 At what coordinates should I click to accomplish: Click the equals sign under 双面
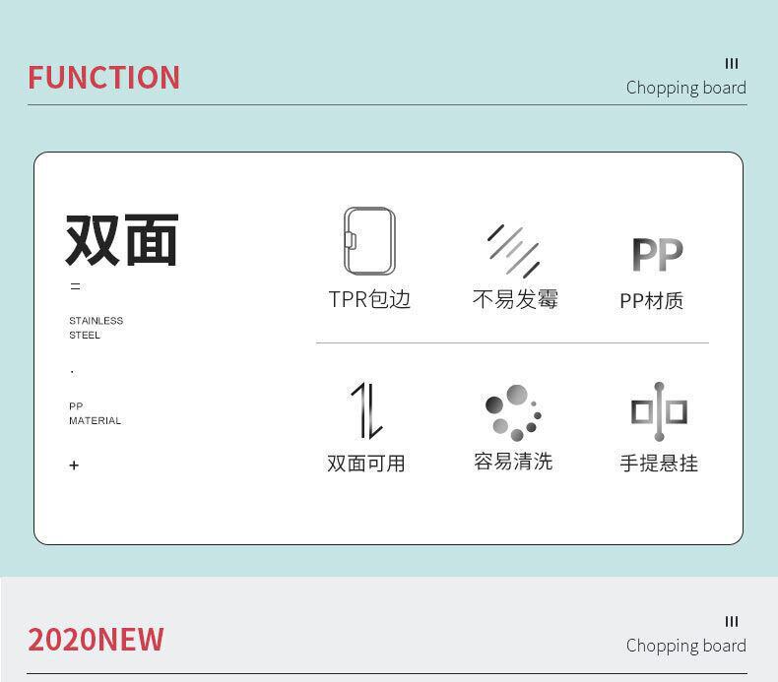75,286
